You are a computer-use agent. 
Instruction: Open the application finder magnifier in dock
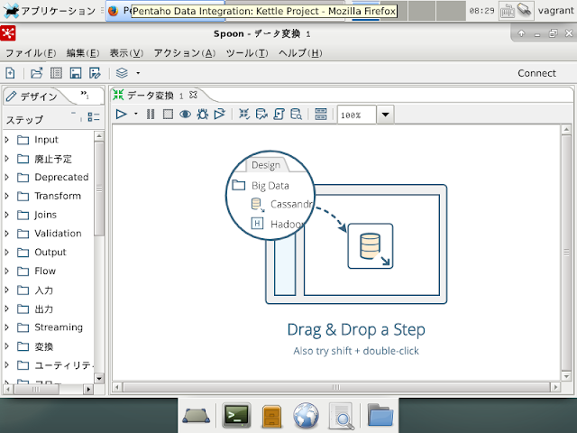(x=342, y=416)
